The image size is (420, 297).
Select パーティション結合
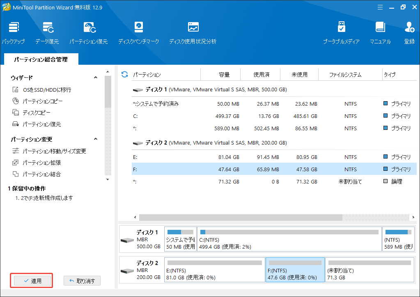pos(37,174)
